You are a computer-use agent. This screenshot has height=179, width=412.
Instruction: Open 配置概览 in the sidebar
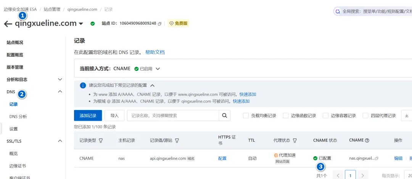tap(15, 55)
